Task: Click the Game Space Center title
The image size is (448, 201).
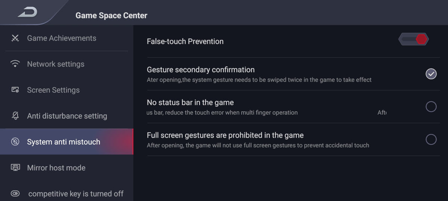Action: [x=111, y=16]
